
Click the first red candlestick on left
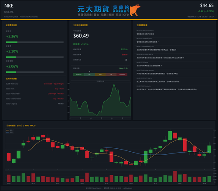(x=9, y=157)
